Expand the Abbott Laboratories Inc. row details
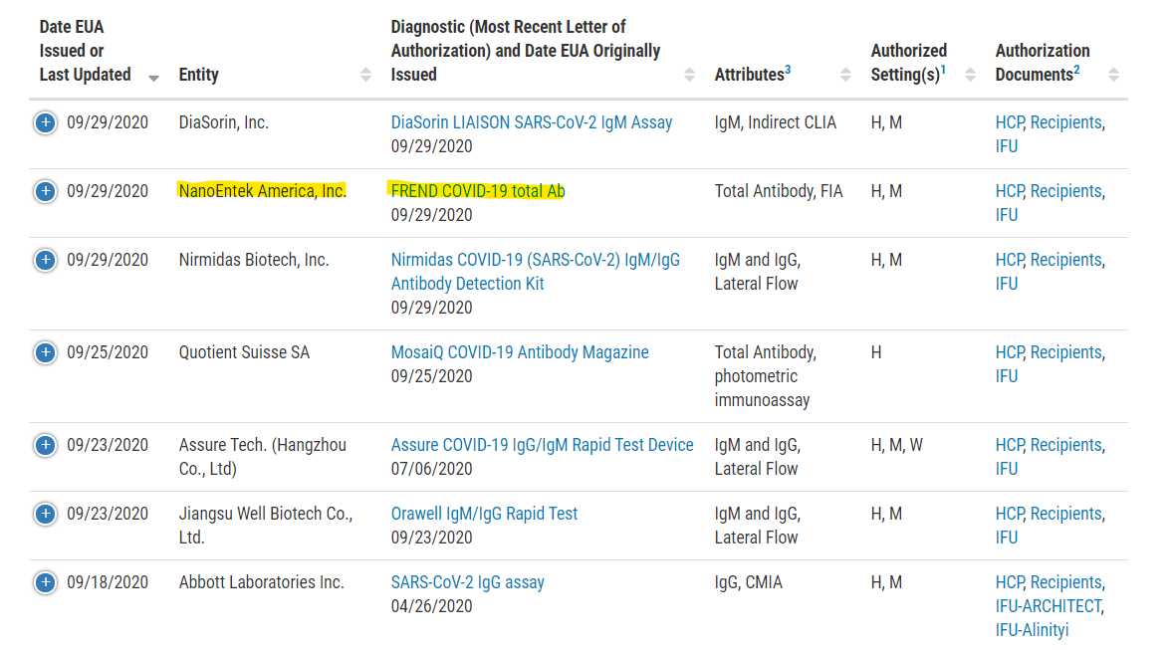Screen dimensions: 1171x650 click(x=45, y=582)
